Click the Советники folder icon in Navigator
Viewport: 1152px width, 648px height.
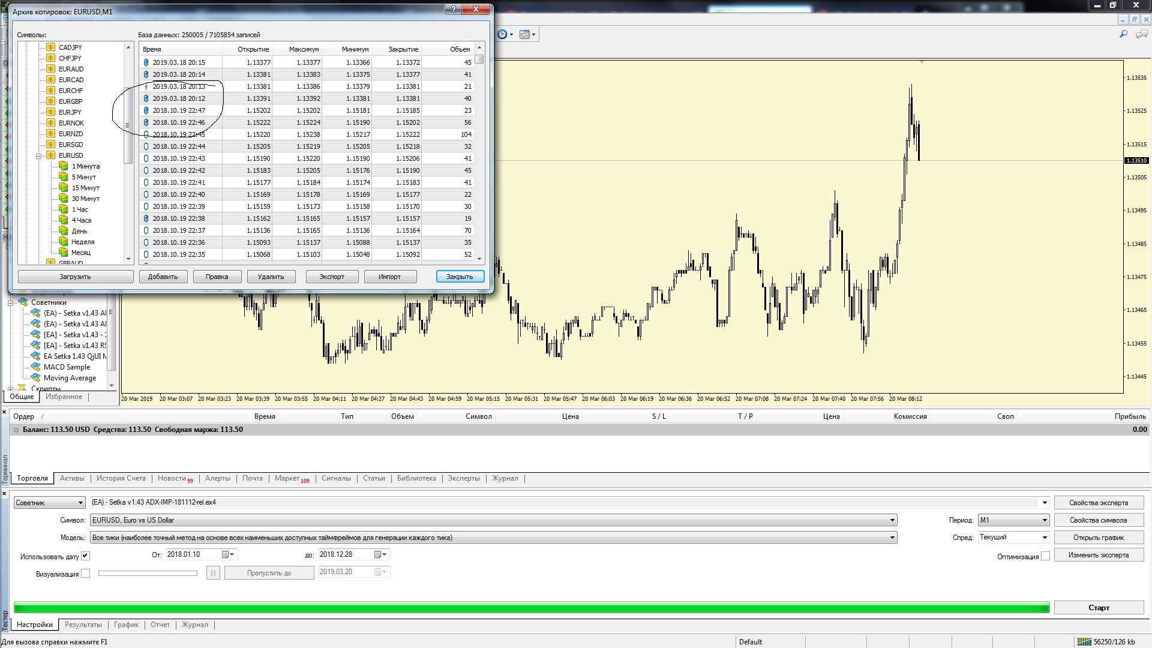(x=23, y=302)
